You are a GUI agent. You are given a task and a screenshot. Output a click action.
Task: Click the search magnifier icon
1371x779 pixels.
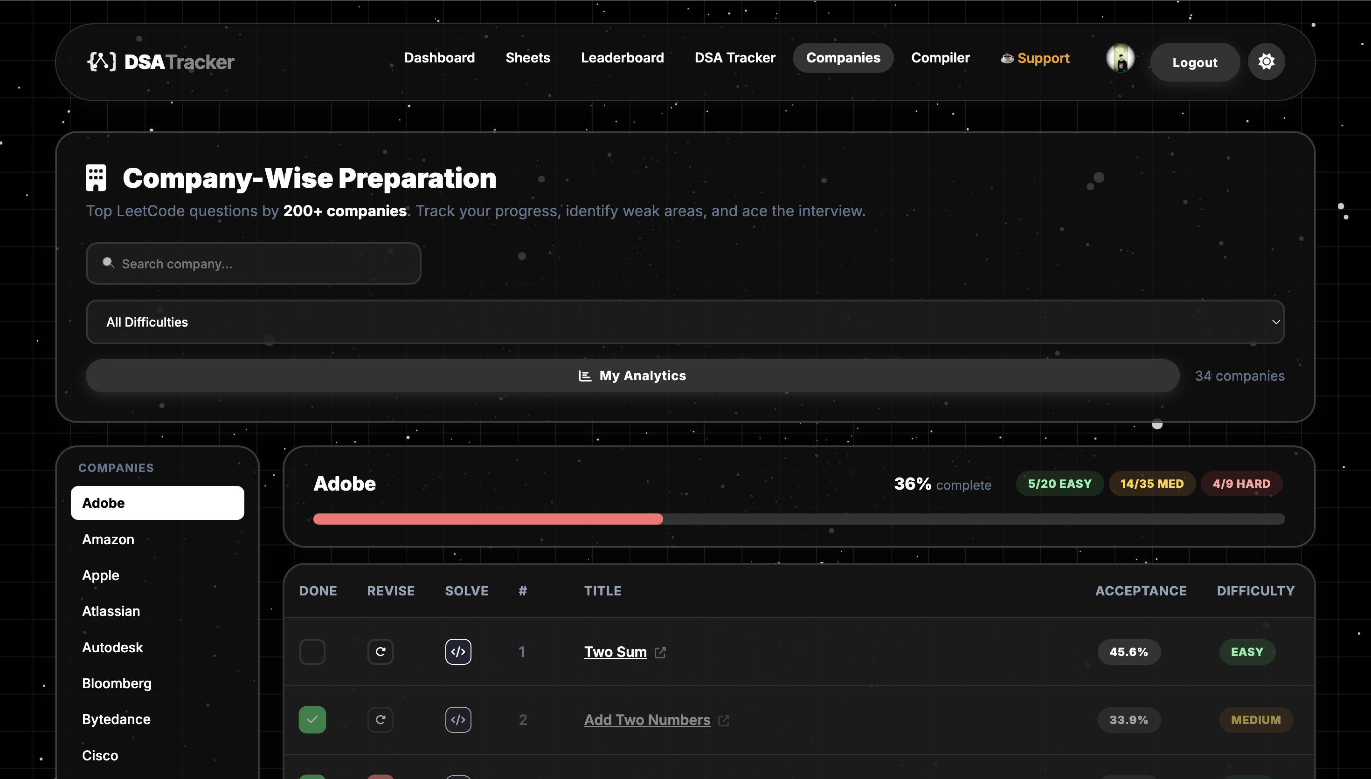pos(108,263)
